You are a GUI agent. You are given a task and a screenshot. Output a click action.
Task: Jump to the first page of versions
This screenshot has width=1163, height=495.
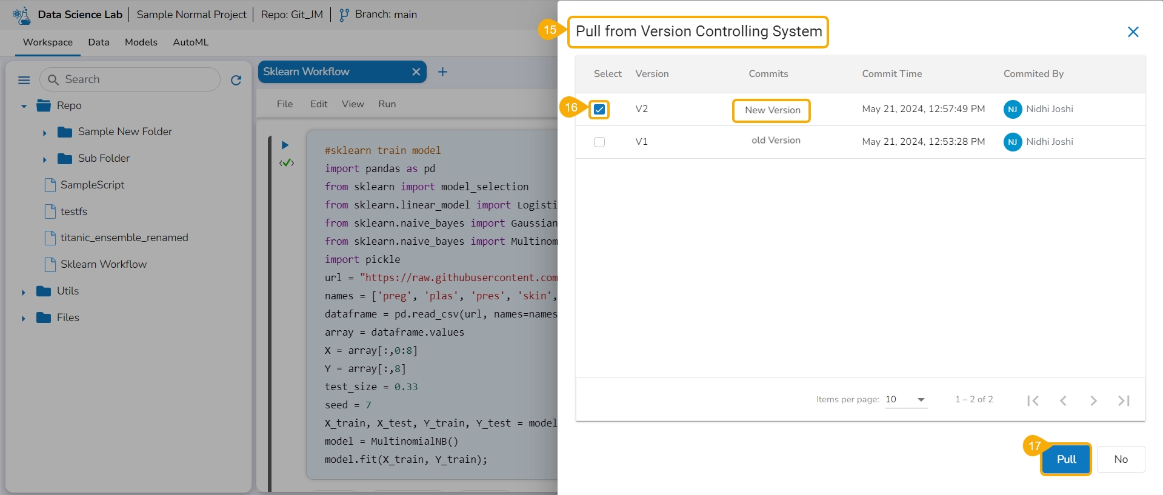click(x=1033, y=400)
